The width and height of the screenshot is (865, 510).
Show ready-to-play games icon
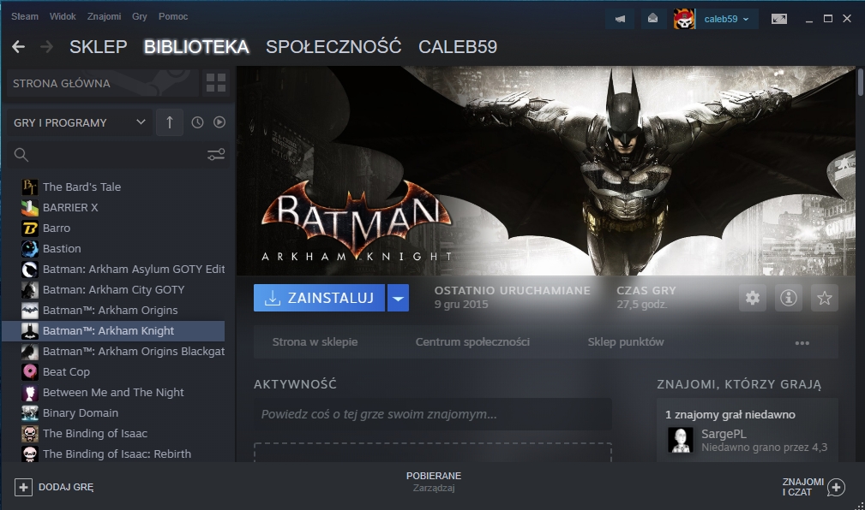point(219,122)
